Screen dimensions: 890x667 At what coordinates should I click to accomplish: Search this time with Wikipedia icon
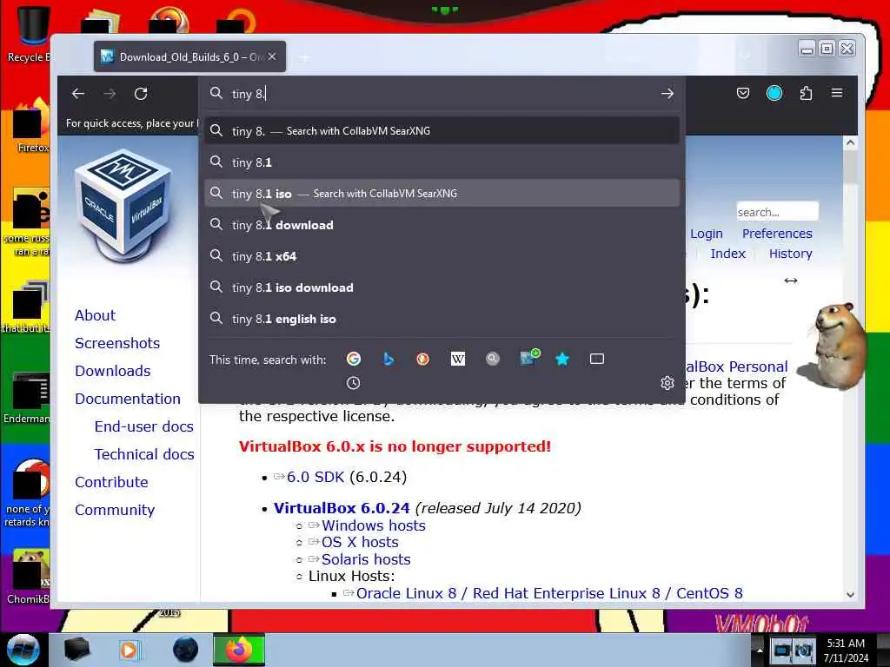click(x=457, y=359)
